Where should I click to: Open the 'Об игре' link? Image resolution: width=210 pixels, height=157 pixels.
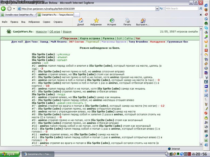tap(55, 32)
